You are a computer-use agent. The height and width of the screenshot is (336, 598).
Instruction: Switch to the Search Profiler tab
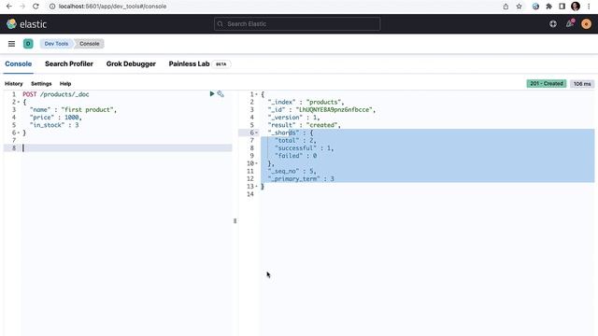click(x=69, y=64)
